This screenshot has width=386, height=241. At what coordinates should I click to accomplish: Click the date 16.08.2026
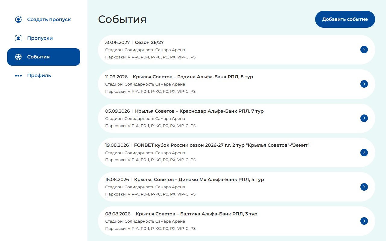tap(117, 180)
